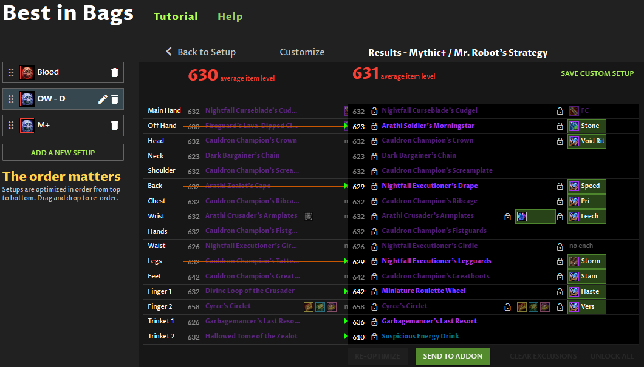This screenshot has width=644, height=367.
Task: Go back to Setup
Action: tap(201, 52)
